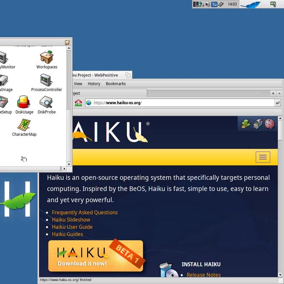The image size is (284, 284).
Task: Click the volume speaker tray icon
Action: pos(208,4)
